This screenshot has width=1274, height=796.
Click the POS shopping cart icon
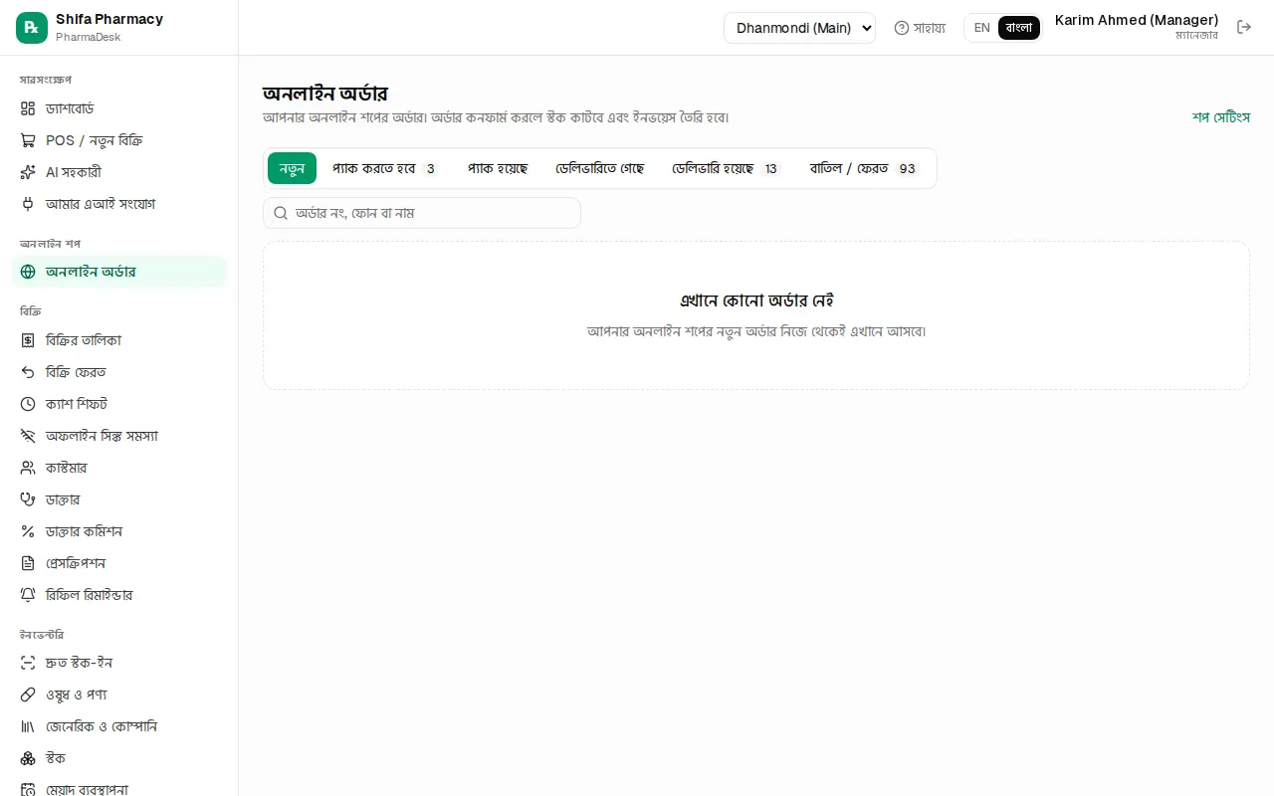tap(28, 140)
